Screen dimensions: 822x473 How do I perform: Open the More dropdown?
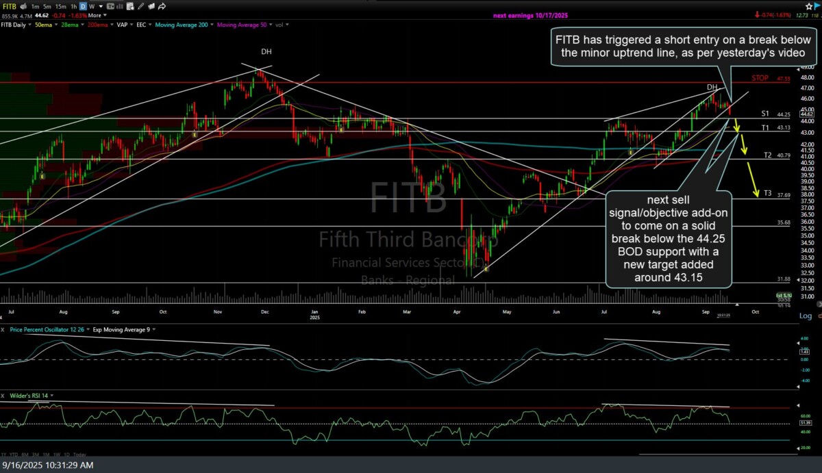tap(96, 15)
